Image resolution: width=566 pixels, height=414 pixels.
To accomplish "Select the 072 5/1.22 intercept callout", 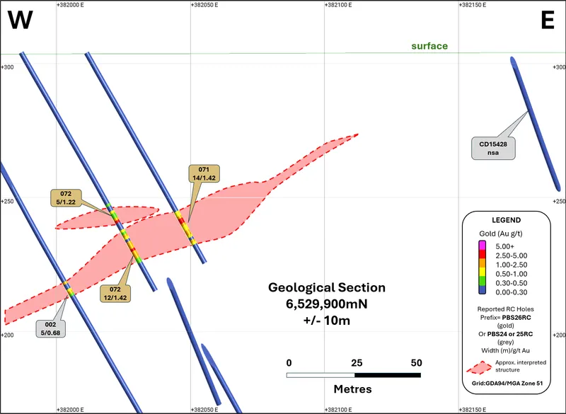I will (66, 197).
